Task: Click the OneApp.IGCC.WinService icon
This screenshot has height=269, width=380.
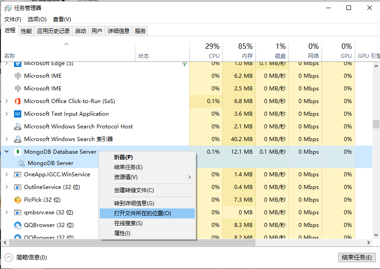Action: [x=18, y=175]
